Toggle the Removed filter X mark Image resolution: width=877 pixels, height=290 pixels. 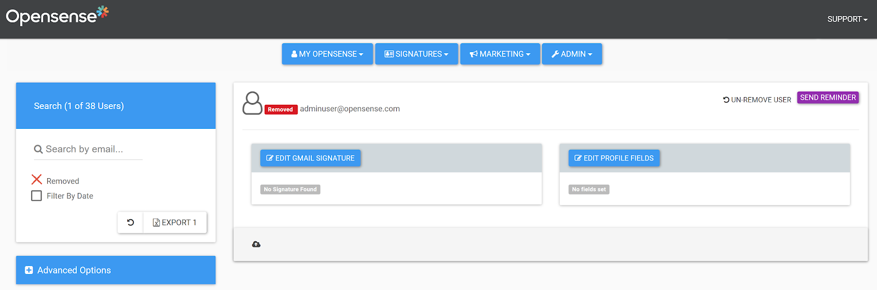tap(37, 179)
